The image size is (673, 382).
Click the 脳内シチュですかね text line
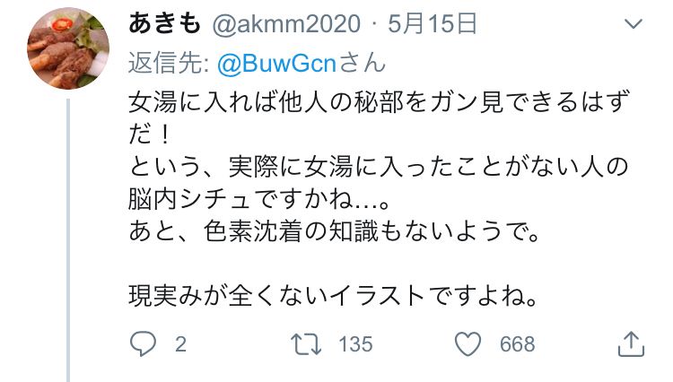pyautogui.click(x=258, y=200)
